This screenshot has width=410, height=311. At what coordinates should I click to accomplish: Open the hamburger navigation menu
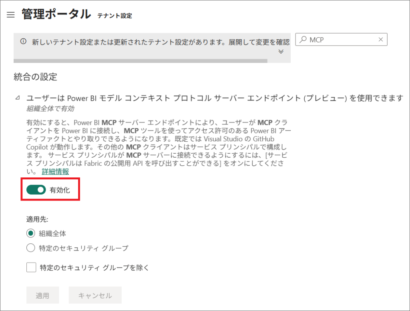pyautogui.click(x=11, y=15)
